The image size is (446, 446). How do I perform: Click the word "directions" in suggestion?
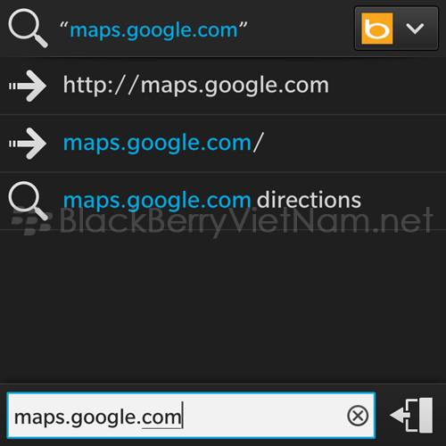point(309,200)
